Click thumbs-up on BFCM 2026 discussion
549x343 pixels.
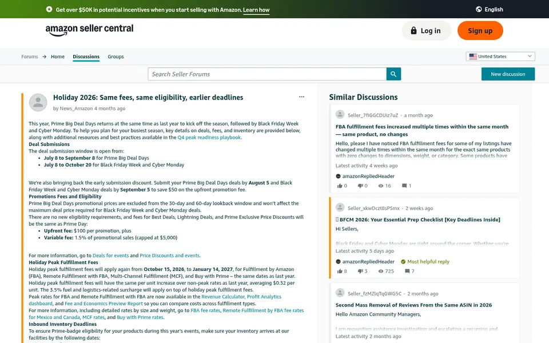(x=339, y=271)
